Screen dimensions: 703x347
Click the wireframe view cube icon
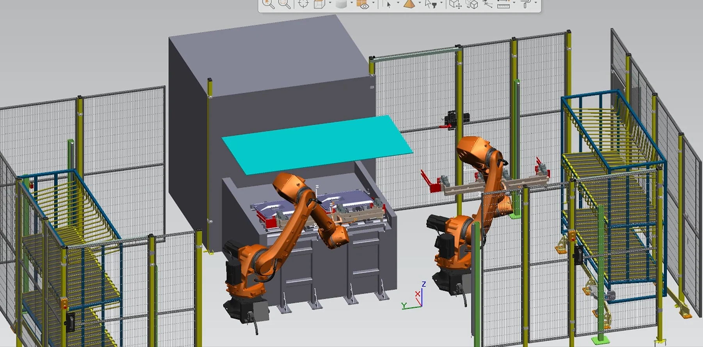point(319,4)
